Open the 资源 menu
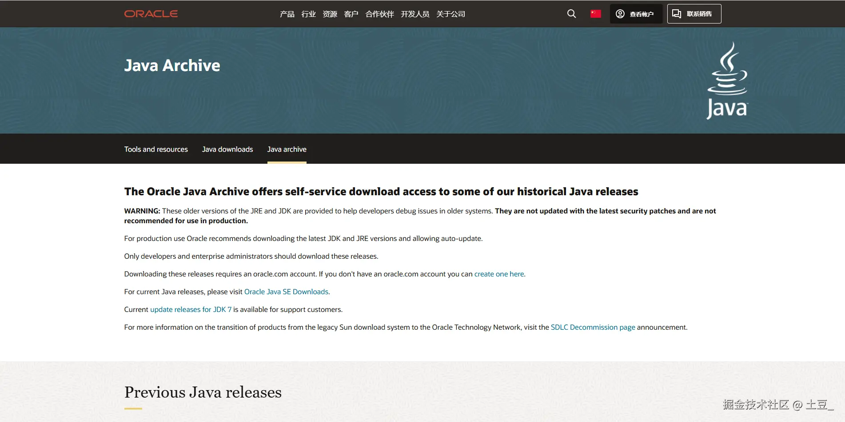This screenshot has width=845, height=422. [330, 14]
